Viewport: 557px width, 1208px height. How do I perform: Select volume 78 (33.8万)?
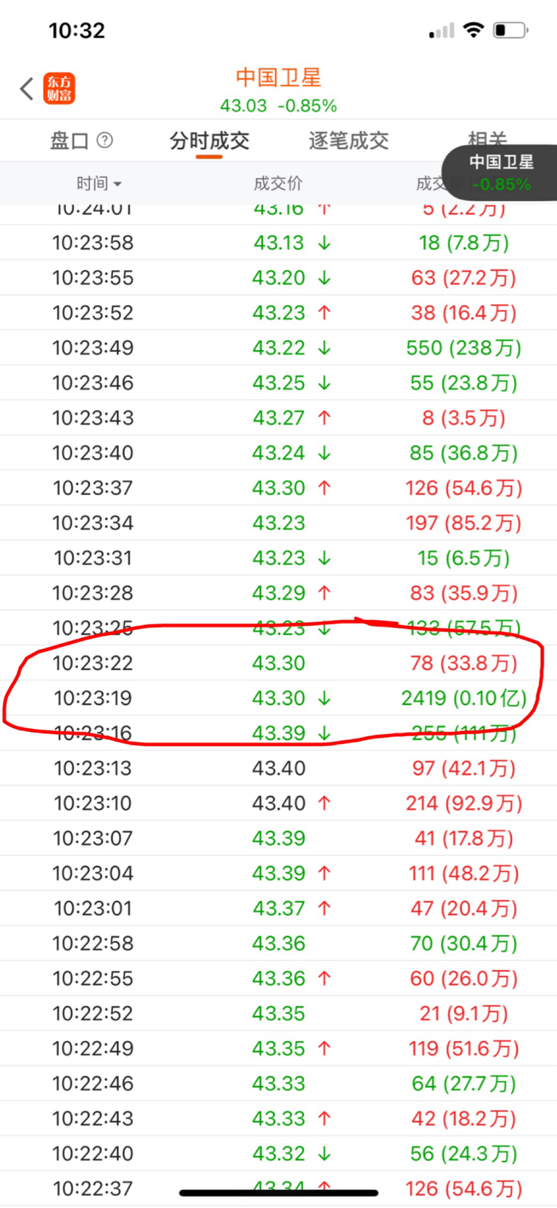(x=463, y=663)
